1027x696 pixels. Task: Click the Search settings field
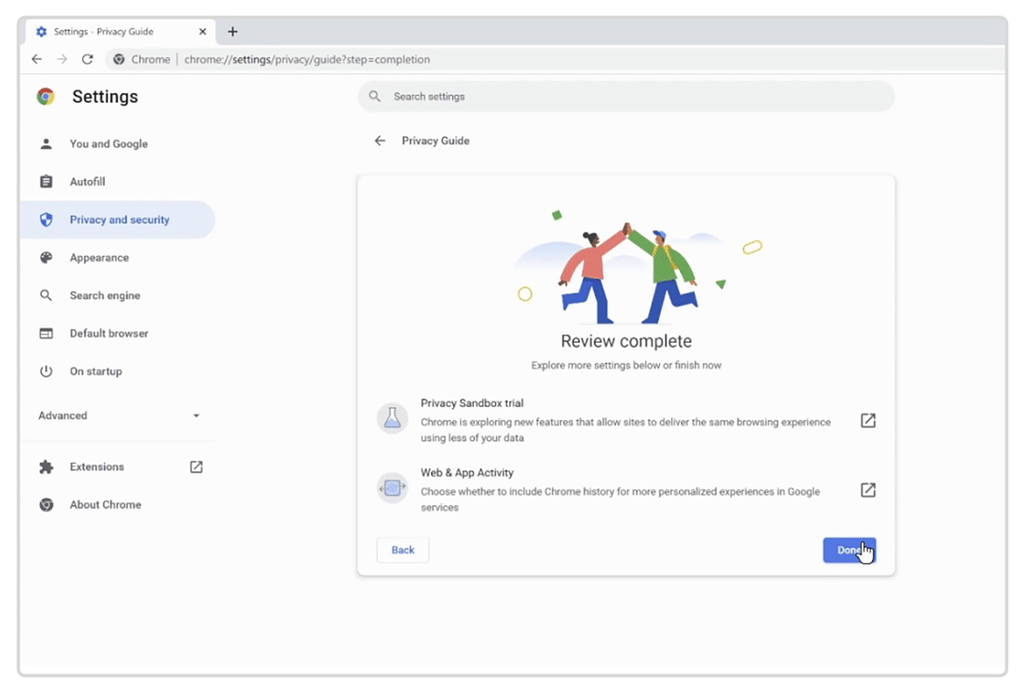click(628, 97)
